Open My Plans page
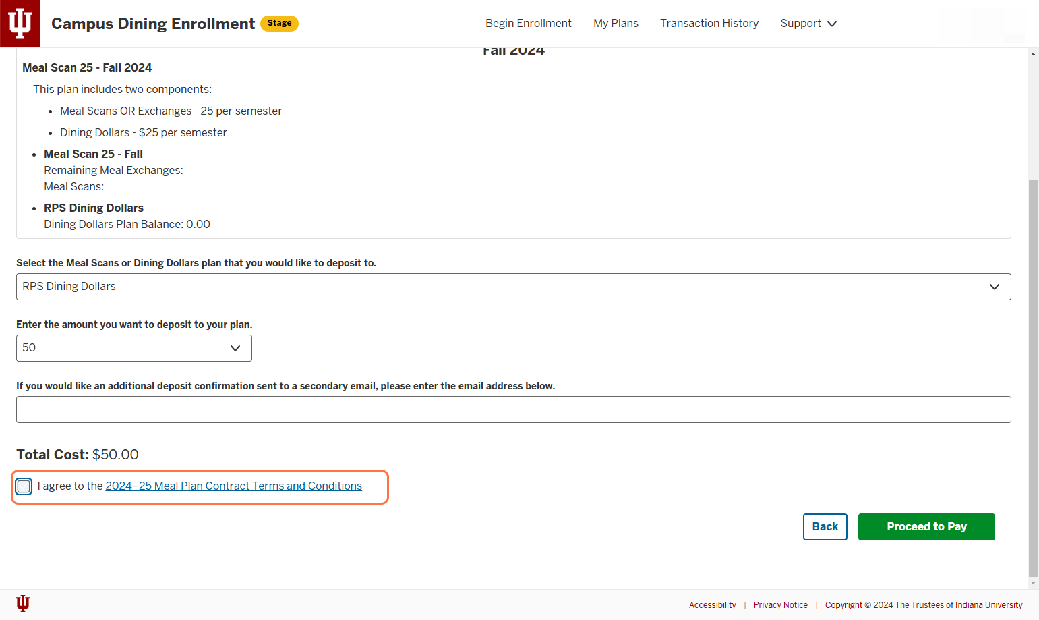The width and height of the screenshot is (1039, 620). coord(616,24)
